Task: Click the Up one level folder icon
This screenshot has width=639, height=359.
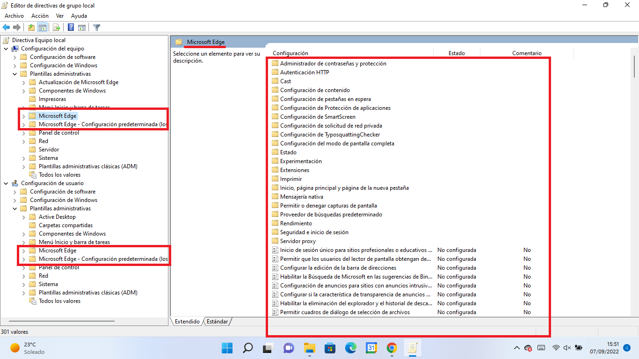Action: [31, 28]
